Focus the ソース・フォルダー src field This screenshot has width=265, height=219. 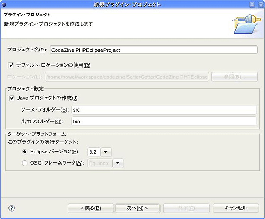164,110
